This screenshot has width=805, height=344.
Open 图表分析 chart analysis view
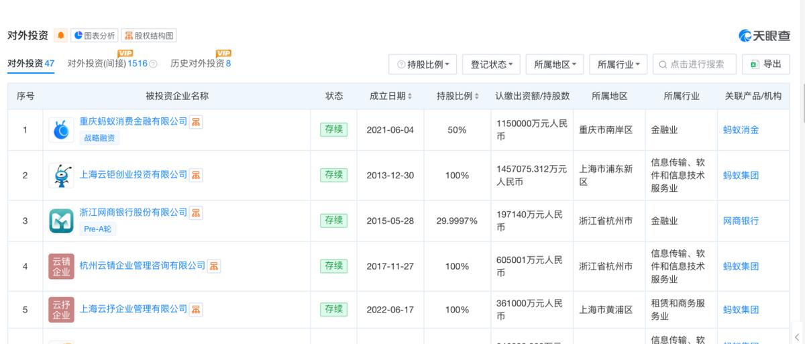click(x=95, y=36)
